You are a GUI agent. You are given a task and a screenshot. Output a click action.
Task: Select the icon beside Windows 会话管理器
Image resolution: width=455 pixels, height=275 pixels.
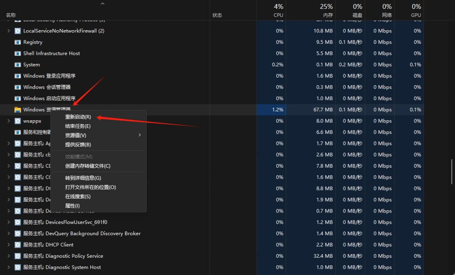tap(18, 87)
